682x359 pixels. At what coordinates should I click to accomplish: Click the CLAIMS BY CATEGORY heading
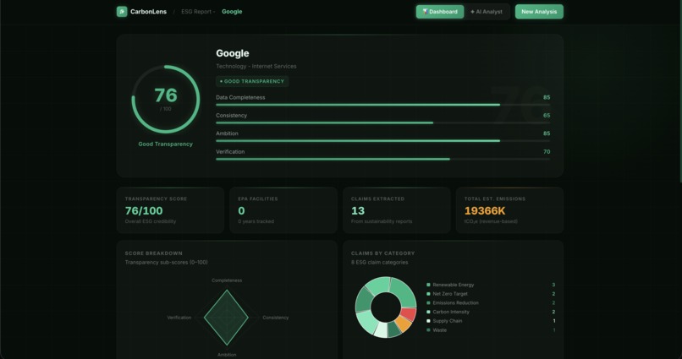click(382, 253)
